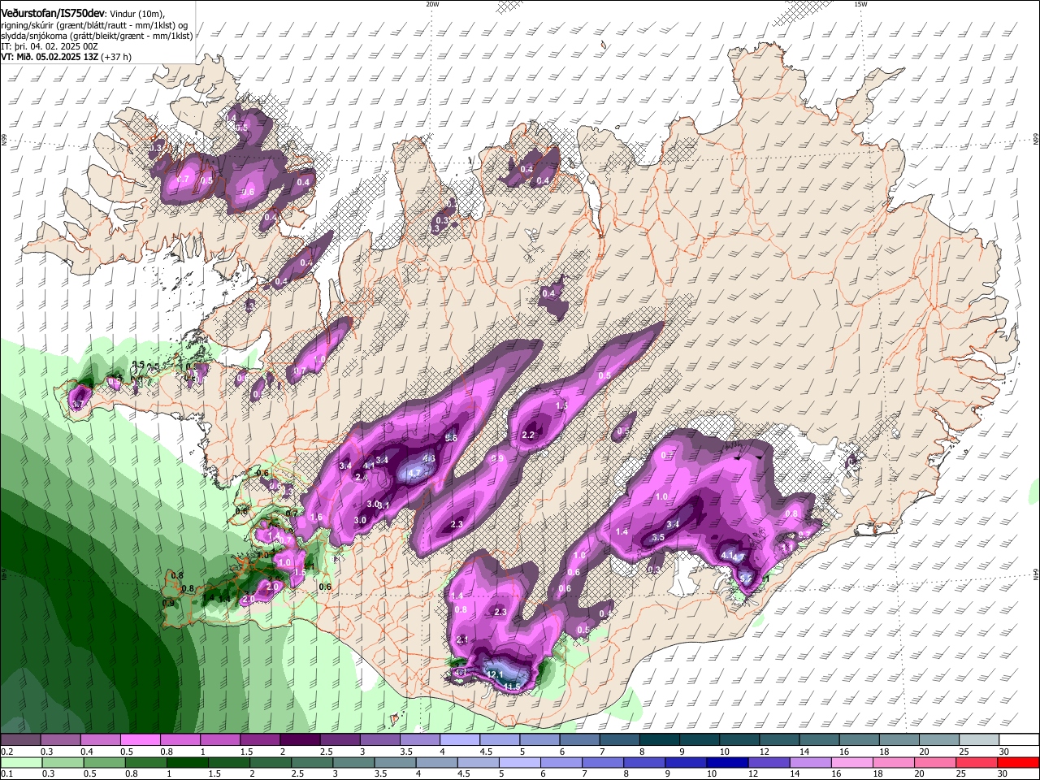Click the Veðurstofan/IS750dev map title
The image size is (1040, 780).
(53, 14)
